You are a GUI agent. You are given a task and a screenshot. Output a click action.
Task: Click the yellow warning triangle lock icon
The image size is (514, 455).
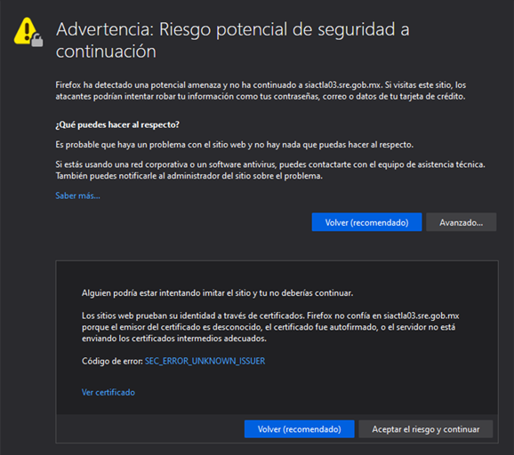[28, 32]
